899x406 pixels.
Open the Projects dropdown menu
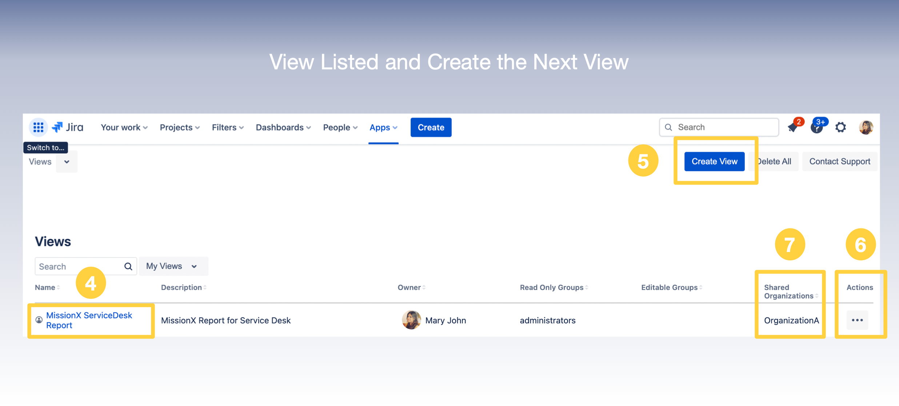(x=180, y=127)
